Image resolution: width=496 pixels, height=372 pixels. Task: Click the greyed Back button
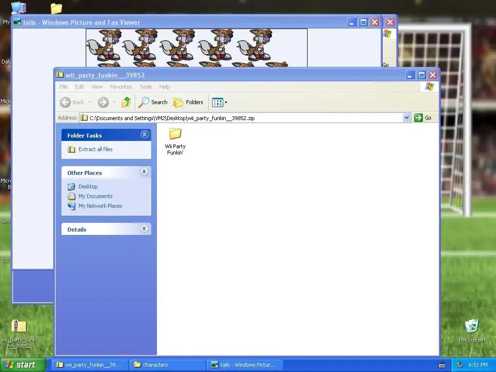72,102
